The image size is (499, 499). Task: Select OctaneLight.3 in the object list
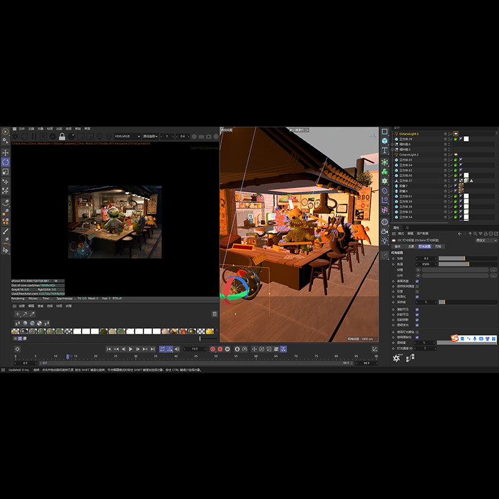pos(409,133)
